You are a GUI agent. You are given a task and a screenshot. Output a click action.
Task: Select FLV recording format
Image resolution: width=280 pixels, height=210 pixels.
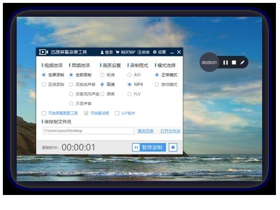pyautogui.click(x=134, y=94)
